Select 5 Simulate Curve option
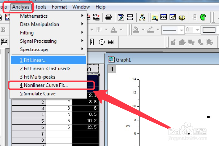 pos(48,93)
